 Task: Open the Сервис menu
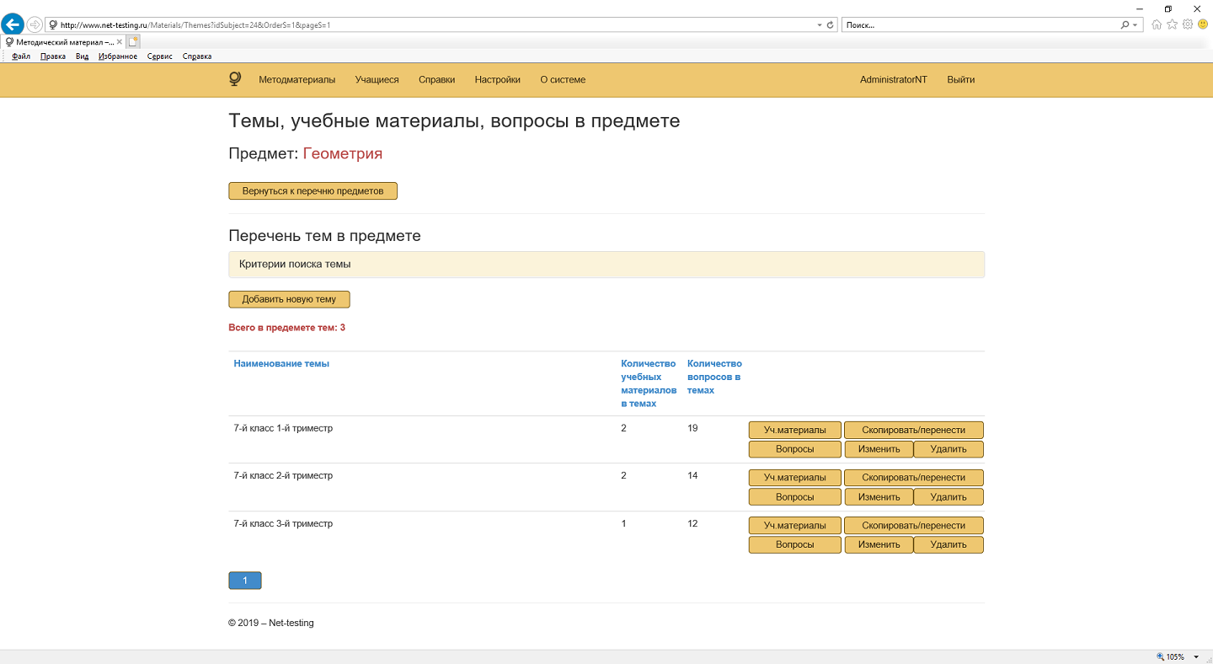tap(160, 56)
